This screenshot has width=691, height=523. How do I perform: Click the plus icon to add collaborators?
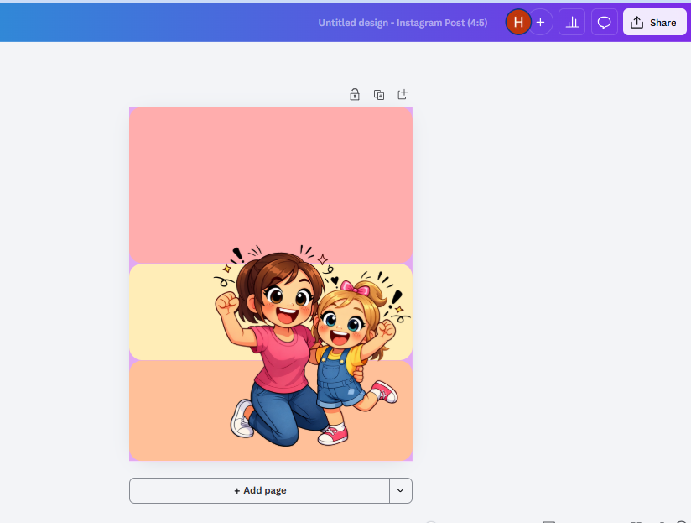tap(541, 23)
